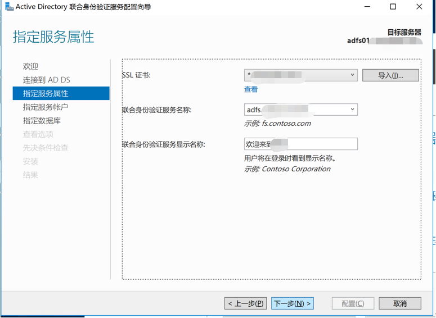The width and height of the screenshot is (436, 318).
Task: Select the 指定服务属性 step
Action: [x=61, y=93]
